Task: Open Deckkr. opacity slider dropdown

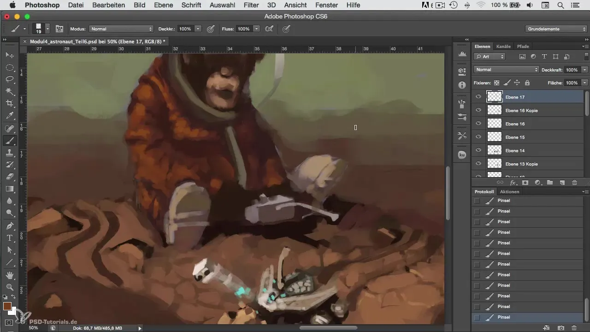Action: click(198, 29)
